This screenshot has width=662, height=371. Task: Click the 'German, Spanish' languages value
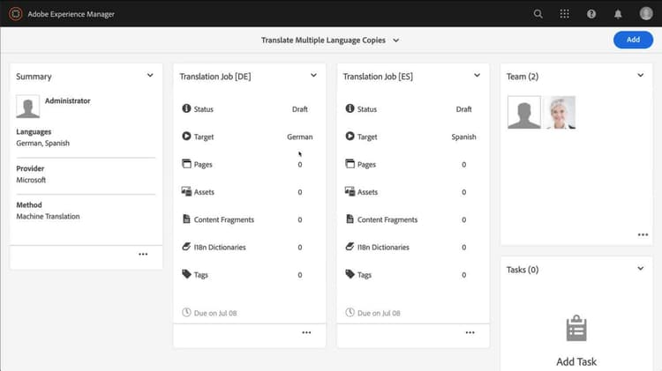point(43,143)
